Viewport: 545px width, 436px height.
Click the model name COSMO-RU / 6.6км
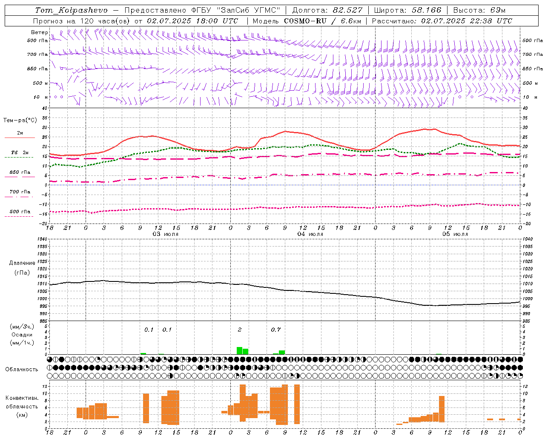[323, 21]
